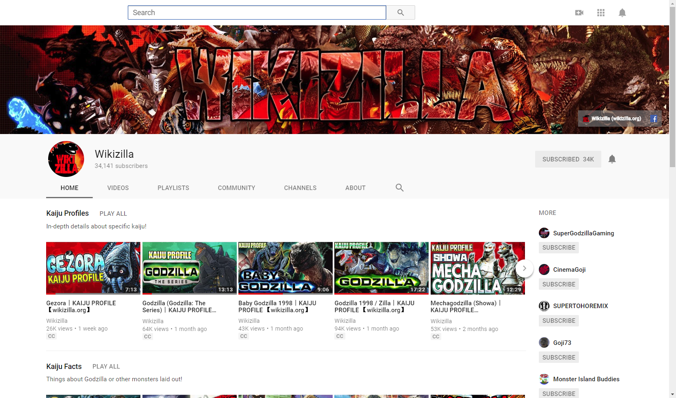Open the create video camera icon
Image resolution: width=676 pixels, height=398 pixels.
(579, 13)
